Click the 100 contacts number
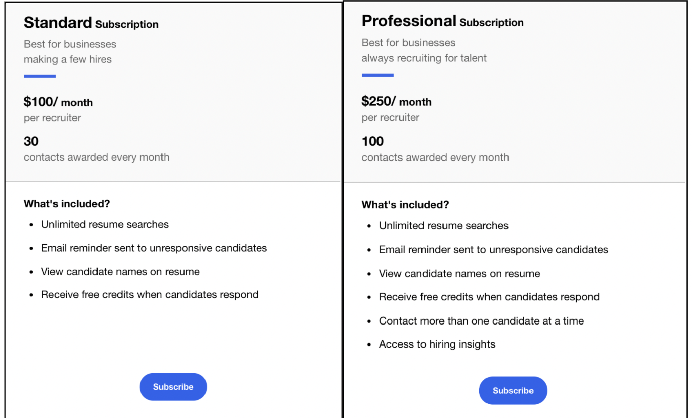The width and height of the screenshot is (692, 418). coord(372,141)
